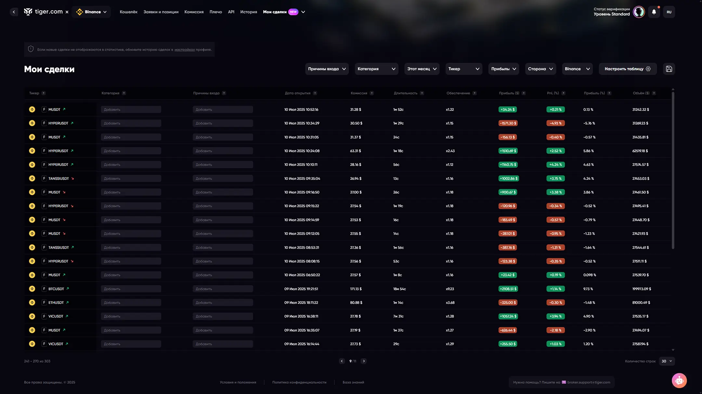Viewport: 702px width, 394px height.
Task: Open the Сторона filter dropdown
Action: 540,69
